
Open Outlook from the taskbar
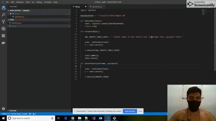click(101, 118)
